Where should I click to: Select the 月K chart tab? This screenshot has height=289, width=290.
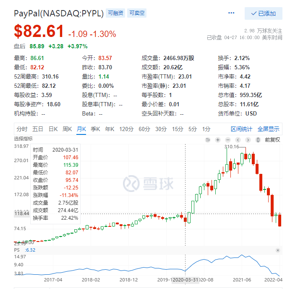point(81,129)
